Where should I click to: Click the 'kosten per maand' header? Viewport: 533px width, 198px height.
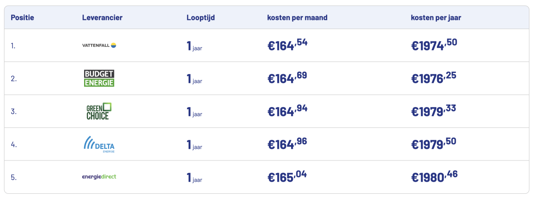pyautogui.click(x=297, y=18)
